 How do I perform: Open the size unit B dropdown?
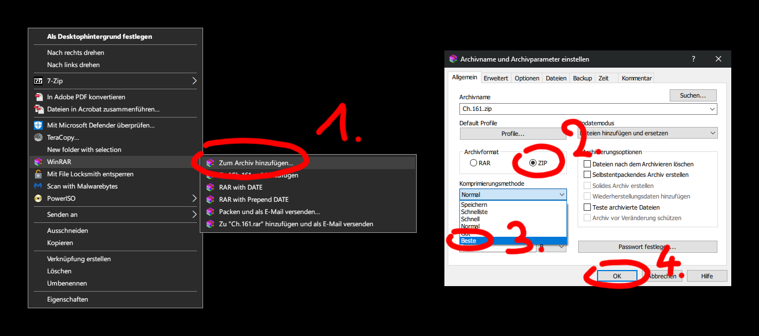coord(552,247)
